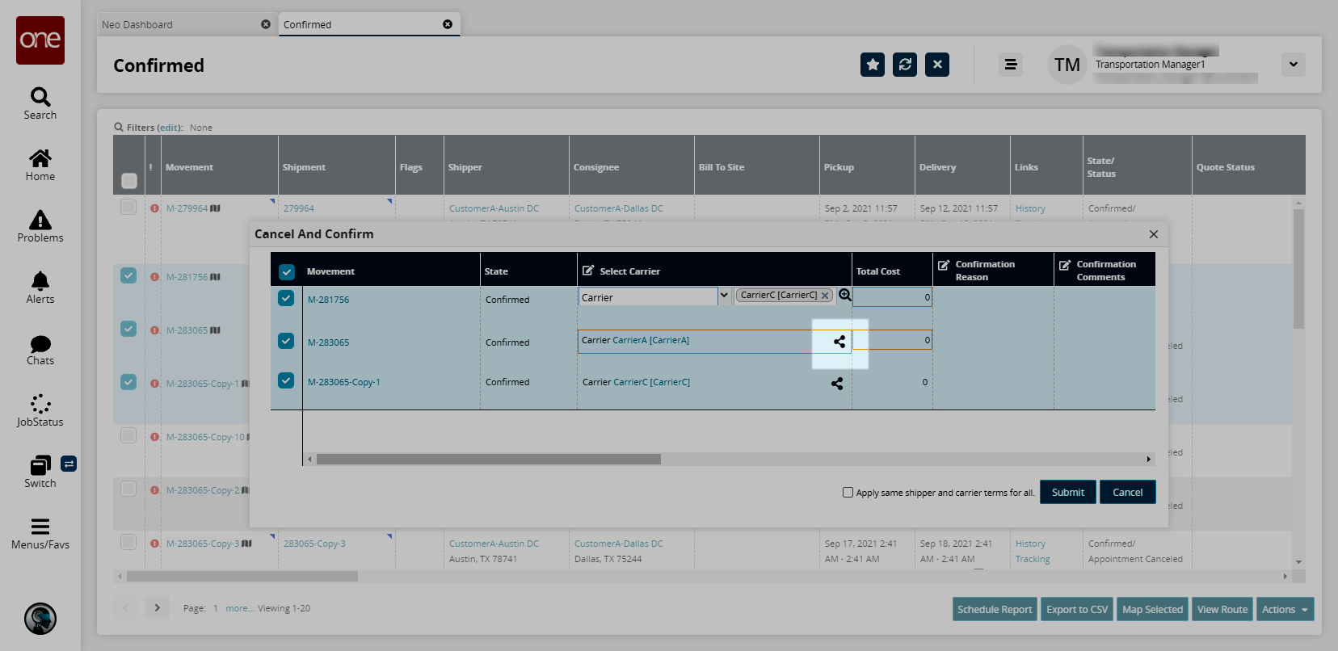The image size is (1338, 651).
Task: Click the dialog horizontal scrollbar
Action: point(489,460)
